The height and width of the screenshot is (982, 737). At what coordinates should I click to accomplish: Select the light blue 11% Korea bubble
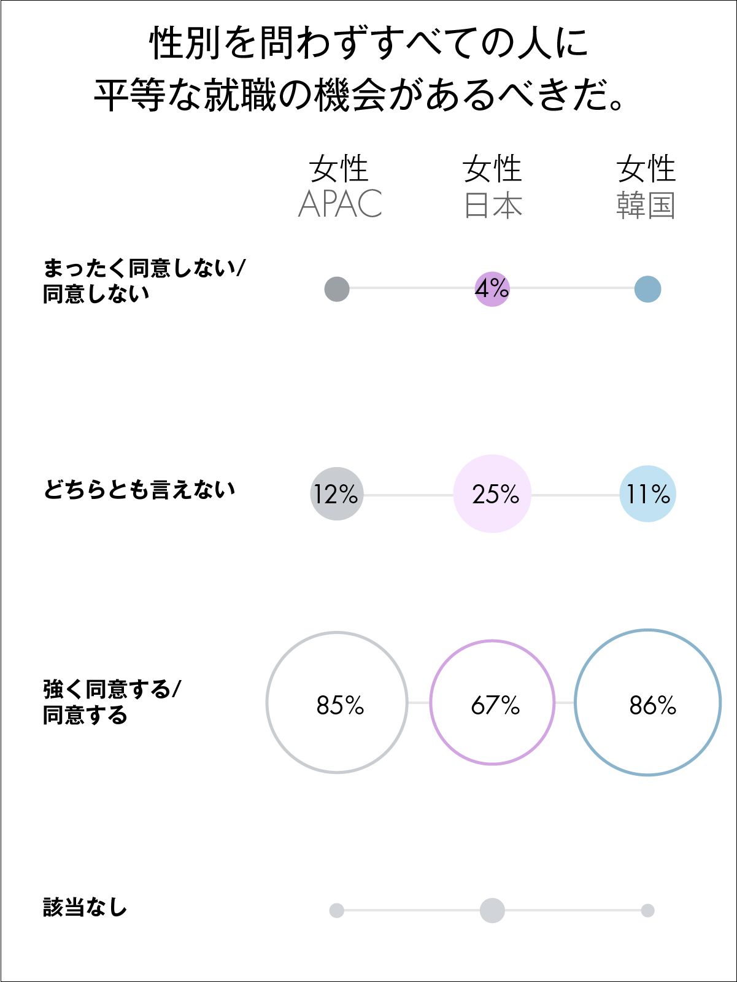pos(647,494)
